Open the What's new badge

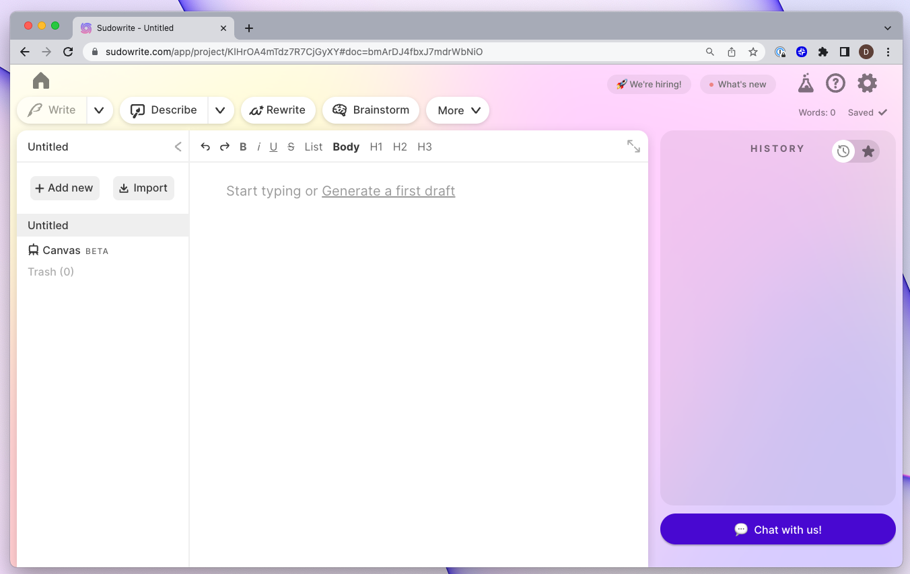coord(738,84)
